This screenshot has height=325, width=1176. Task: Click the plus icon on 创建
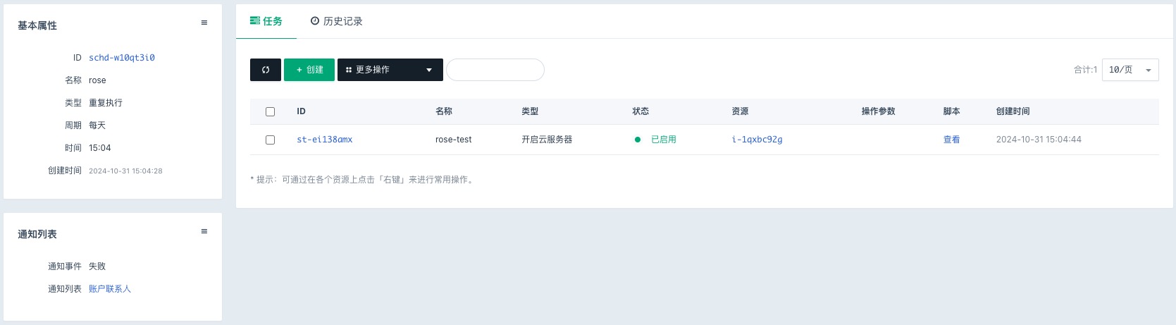[299, 70]
